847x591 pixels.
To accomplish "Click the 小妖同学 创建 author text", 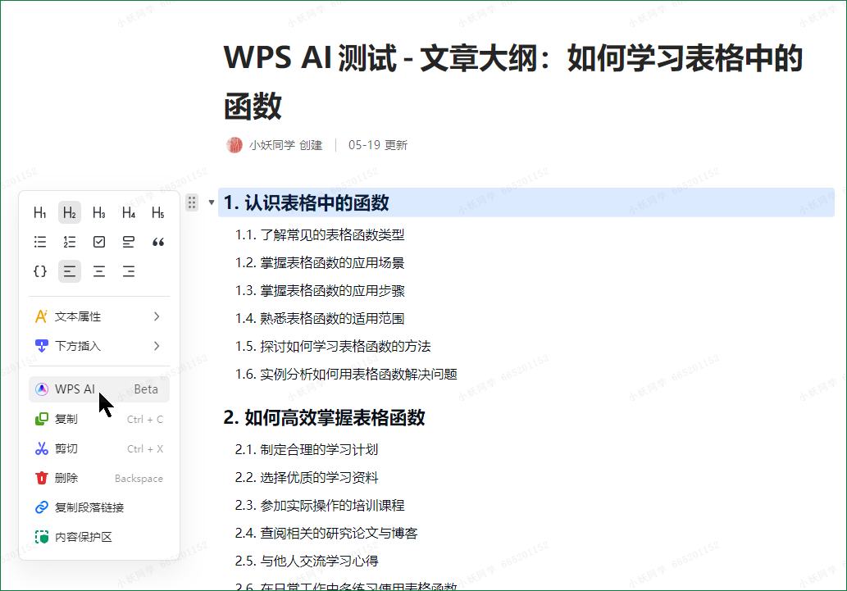I will pos(285,145).
